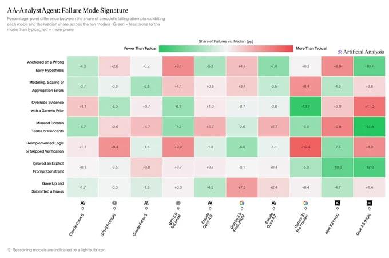
Task: Click the Anthropic logo above Claude Opus 5
Action: coord(82,203)
